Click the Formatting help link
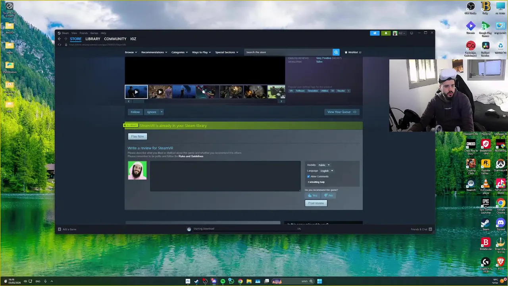508x286 pixels. point(316,182)
